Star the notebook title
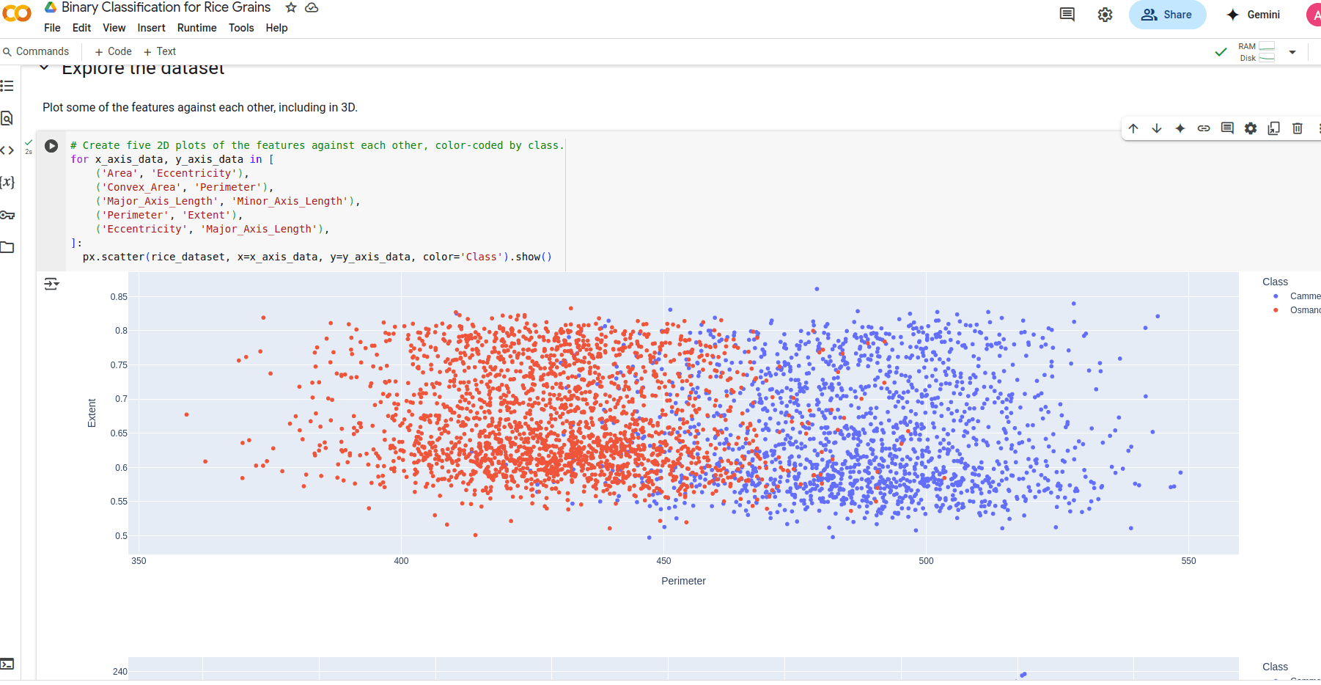This screenshot has height=685, width=1321. [291, 7]
